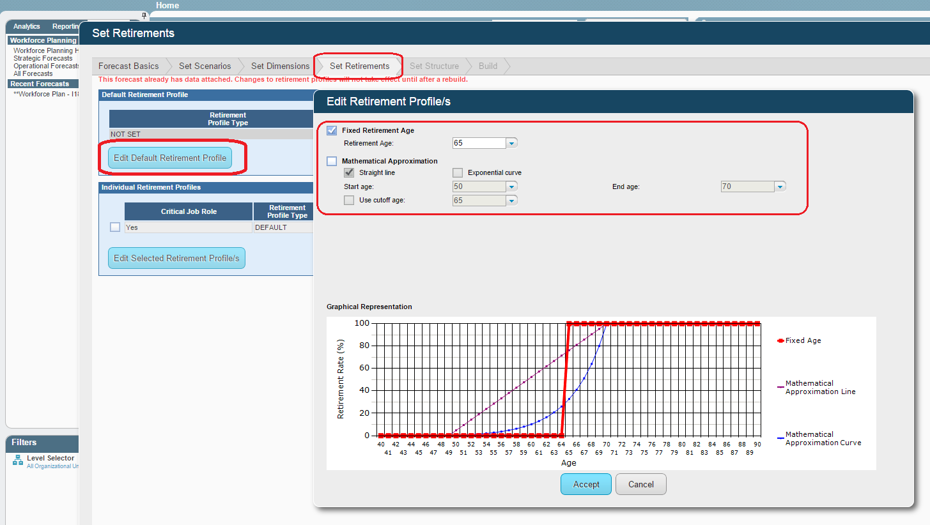Open the Retirement Age dropdown
This screenshot has height=525, width=930.
[x=511, y=143]
